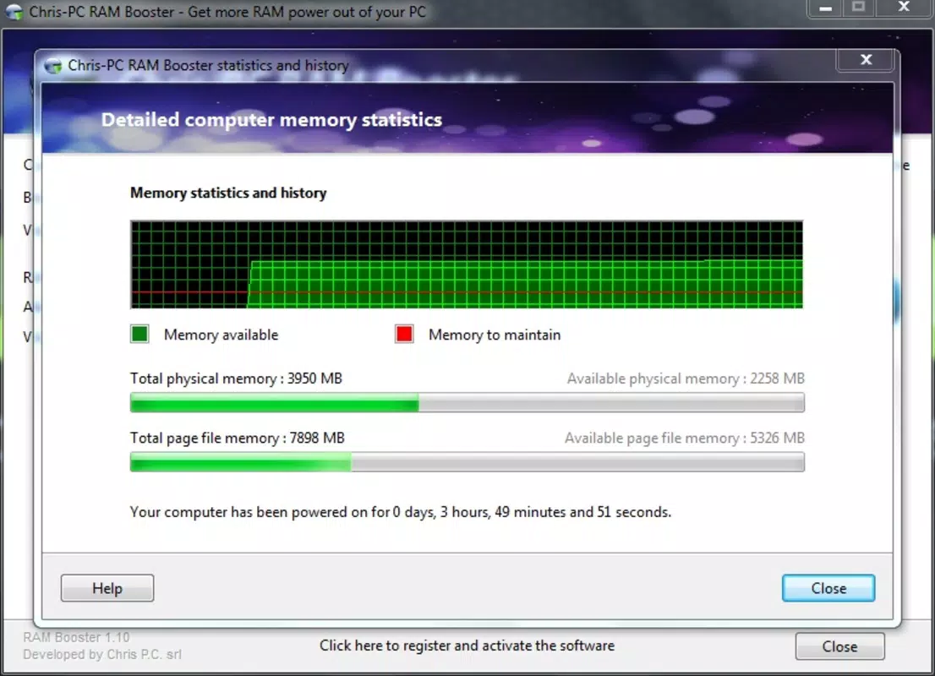935x676 pixels.
Task: Minimize the main RAM Booster window
Action: click(826, 8)
